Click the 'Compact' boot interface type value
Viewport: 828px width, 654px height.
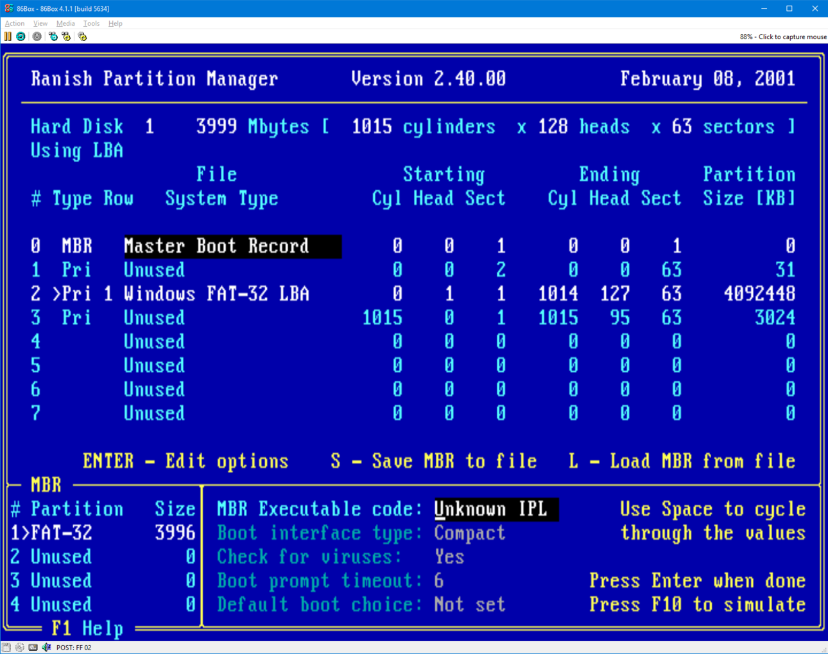470,533
